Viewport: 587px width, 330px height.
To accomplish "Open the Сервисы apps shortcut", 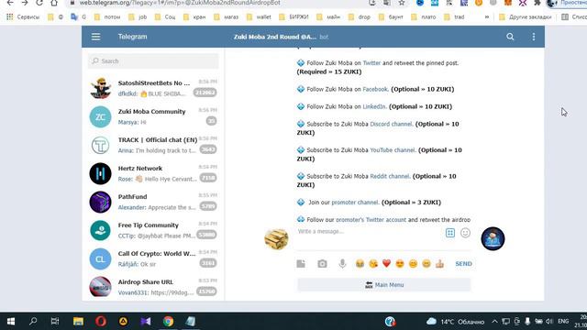I will pos(23,17).
